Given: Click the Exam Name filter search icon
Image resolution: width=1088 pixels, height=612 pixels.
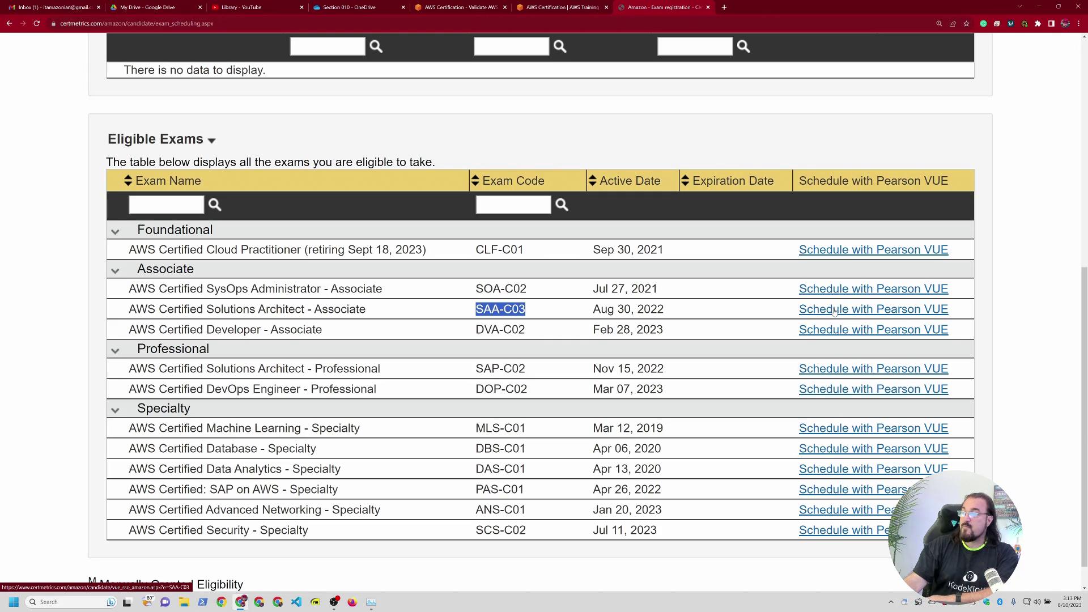Looking at the screenshot, I should tap(215, 205).
